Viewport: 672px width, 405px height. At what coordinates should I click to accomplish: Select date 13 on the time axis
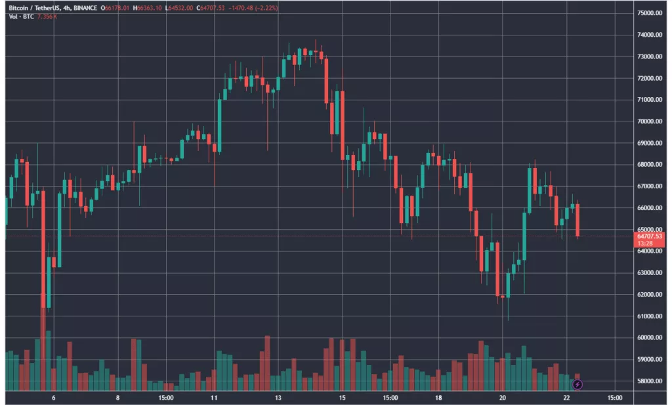pyautogui.click(x=278, y=398)
